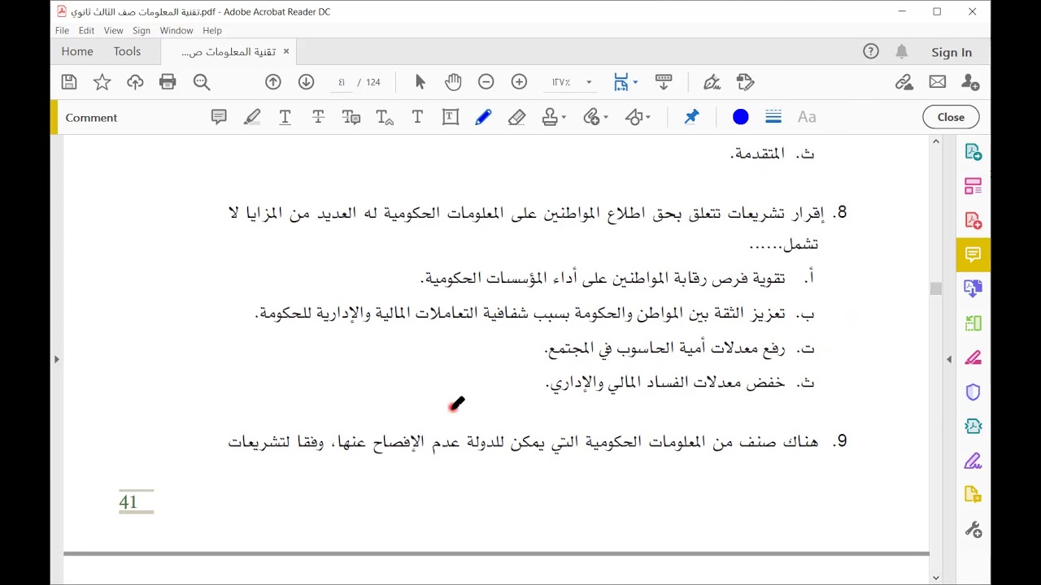Share a link to the file
1041x585 pixels.
tap(904, 82)
